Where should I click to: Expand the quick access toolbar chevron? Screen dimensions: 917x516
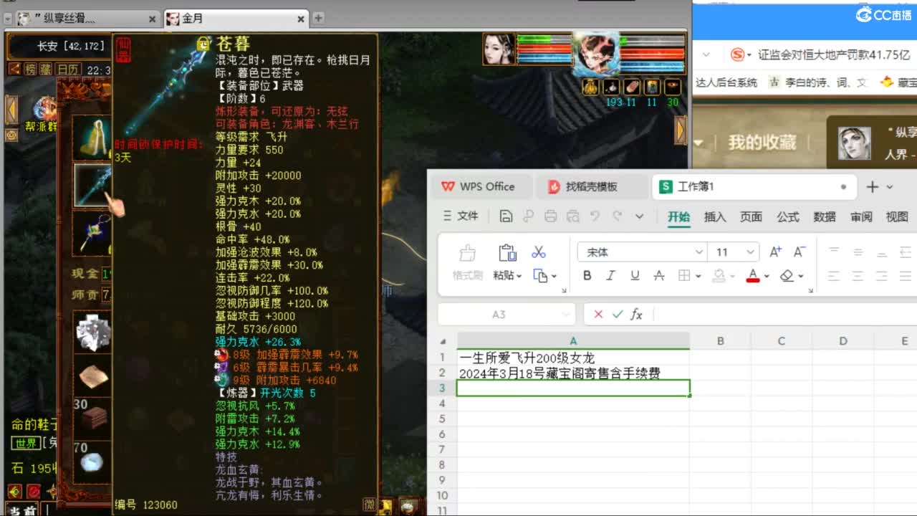[639, 216]
